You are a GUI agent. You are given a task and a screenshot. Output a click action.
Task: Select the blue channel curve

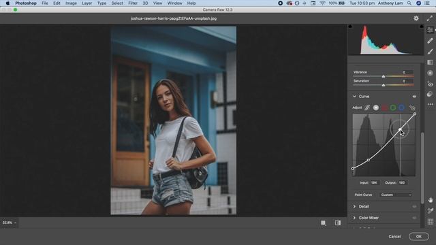[401, 108]
